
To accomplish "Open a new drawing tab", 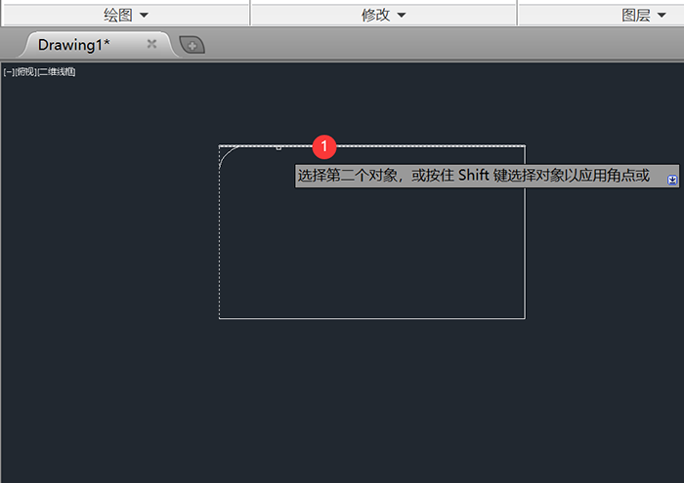I will tap(192, 45).
